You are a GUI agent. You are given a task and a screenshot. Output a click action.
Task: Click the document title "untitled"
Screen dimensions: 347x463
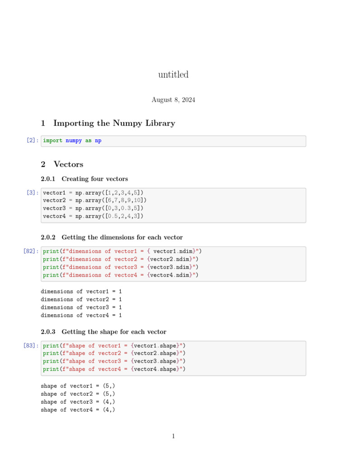pyautogui.click(x=173, y=75)
